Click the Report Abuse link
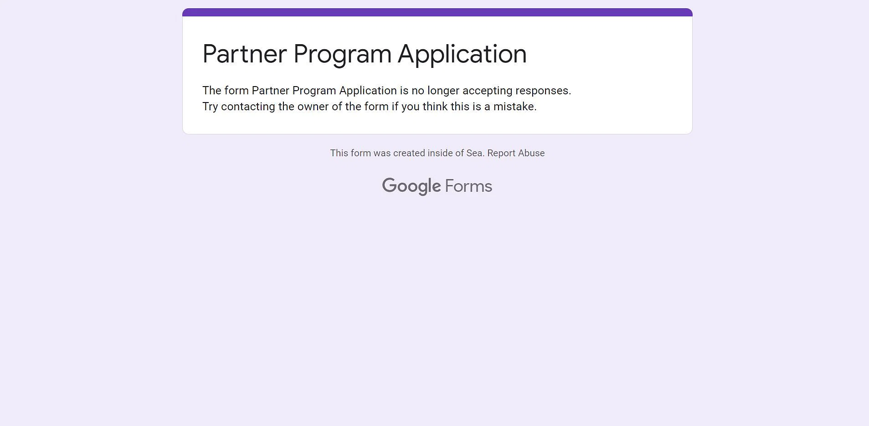Screen dimensions: 869x426 click(x=516, y=153)
